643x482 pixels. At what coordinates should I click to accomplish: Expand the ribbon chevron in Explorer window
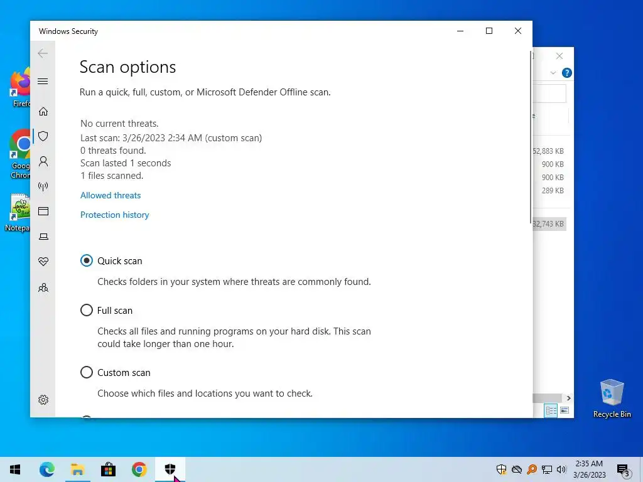[553, 73]
